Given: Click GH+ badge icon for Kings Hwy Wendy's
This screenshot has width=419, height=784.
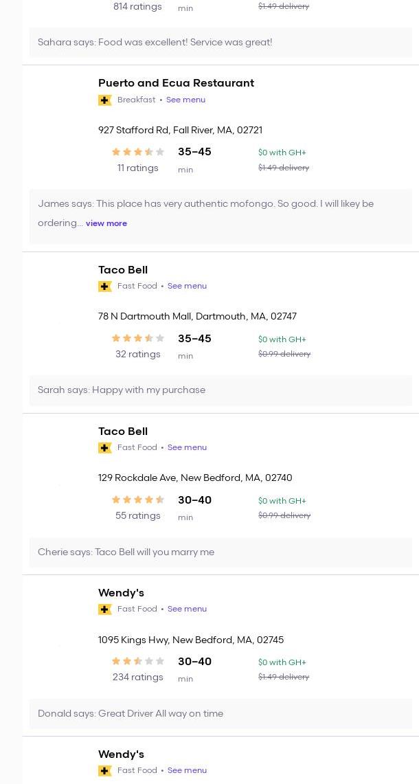Looking at the screenshot, I should pyautogui.click(x=105, y=609).
